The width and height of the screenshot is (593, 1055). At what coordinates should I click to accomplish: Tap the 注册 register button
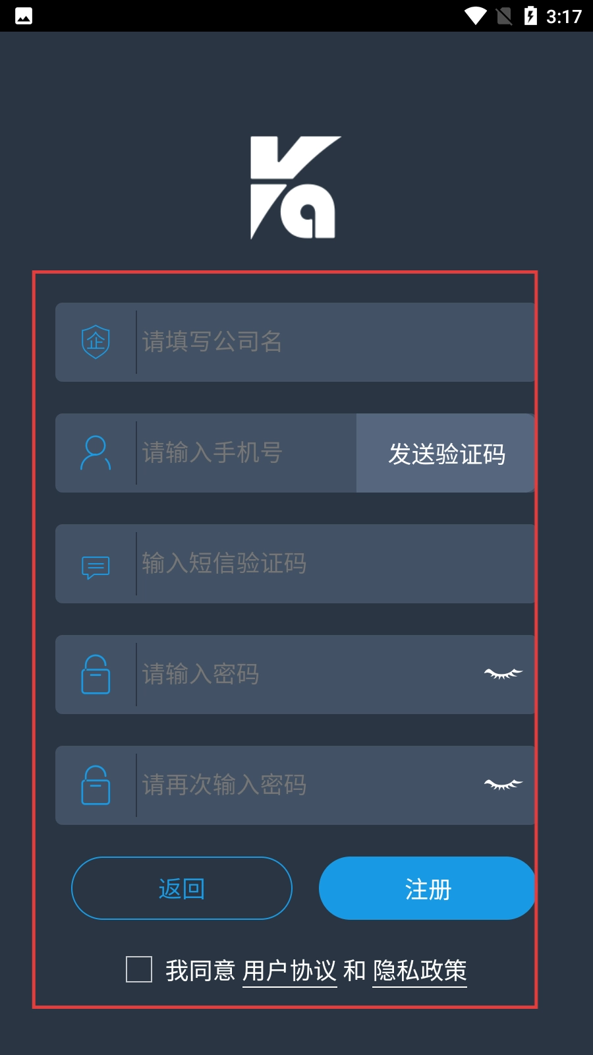click(428, 888)
